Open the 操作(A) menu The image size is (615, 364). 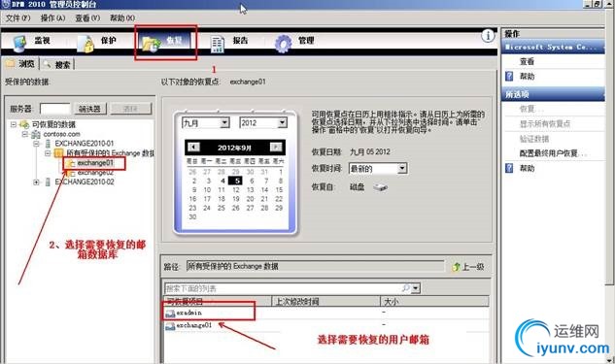pyautogui.click(x=52, y=18)
